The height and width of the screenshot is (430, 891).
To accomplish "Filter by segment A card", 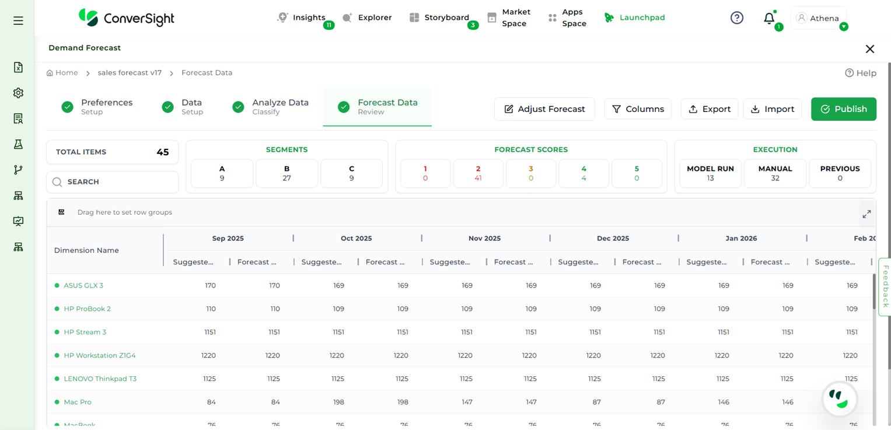I will point(222,173).
